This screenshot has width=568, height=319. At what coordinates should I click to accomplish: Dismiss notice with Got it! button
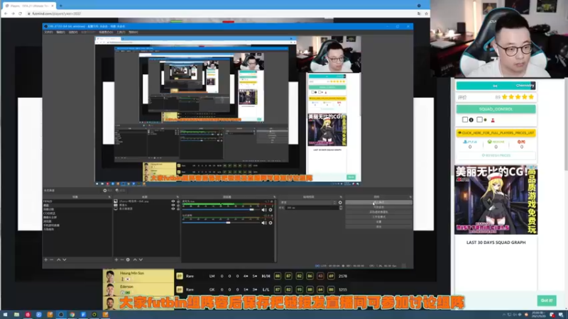point(547,301)
